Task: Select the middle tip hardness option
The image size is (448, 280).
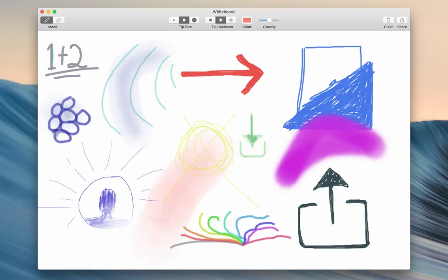Action: (221, 20)
